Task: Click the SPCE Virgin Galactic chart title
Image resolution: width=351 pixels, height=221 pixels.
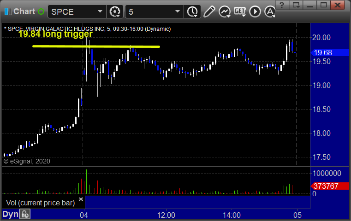Action: pos(88,29)
